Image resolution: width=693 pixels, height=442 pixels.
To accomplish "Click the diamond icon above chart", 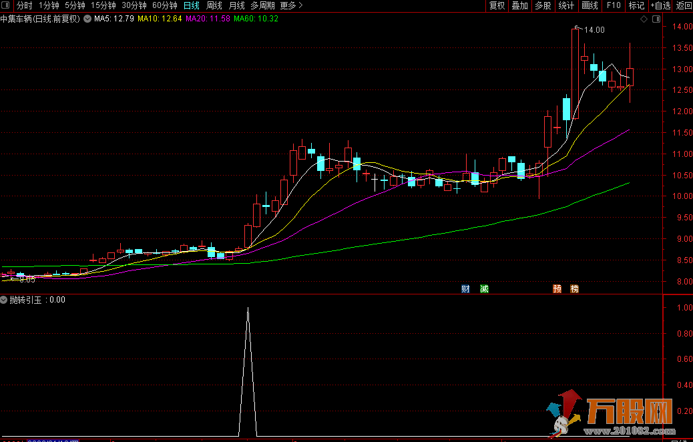I will coord(644,19).
